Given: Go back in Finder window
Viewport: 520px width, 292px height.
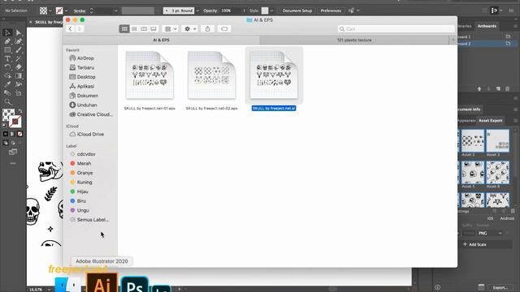Looking at the screenshot, I should pyautogui.click(x=71, y=29).
